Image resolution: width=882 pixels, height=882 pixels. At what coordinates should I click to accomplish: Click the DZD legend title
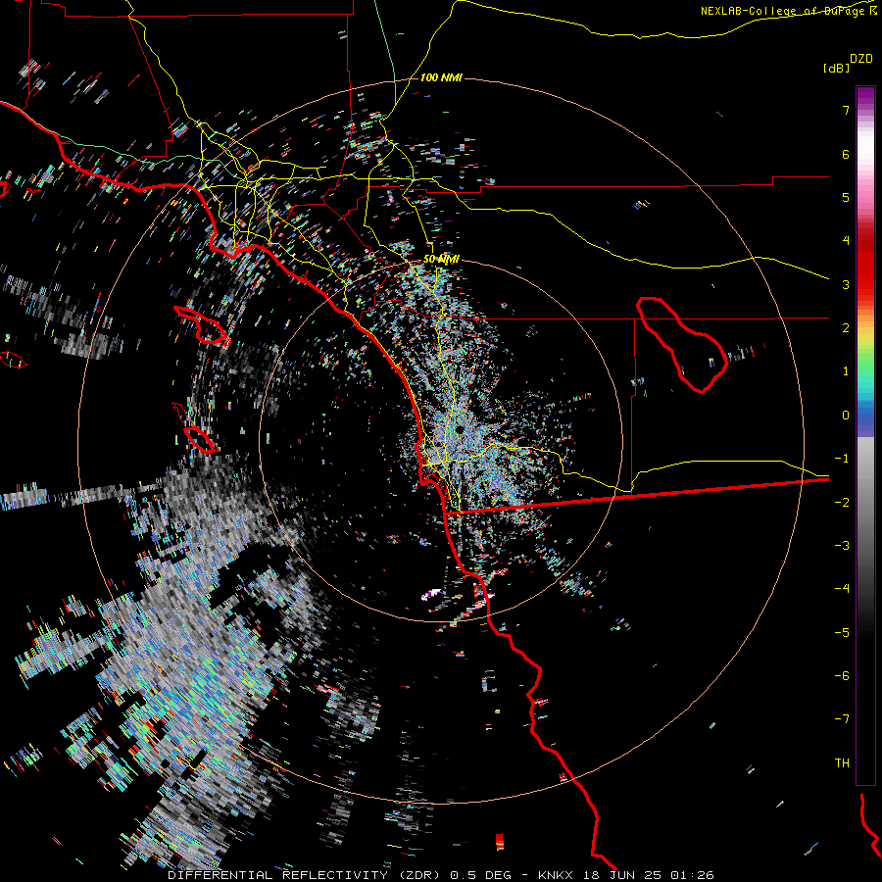[x=861, y=59]
